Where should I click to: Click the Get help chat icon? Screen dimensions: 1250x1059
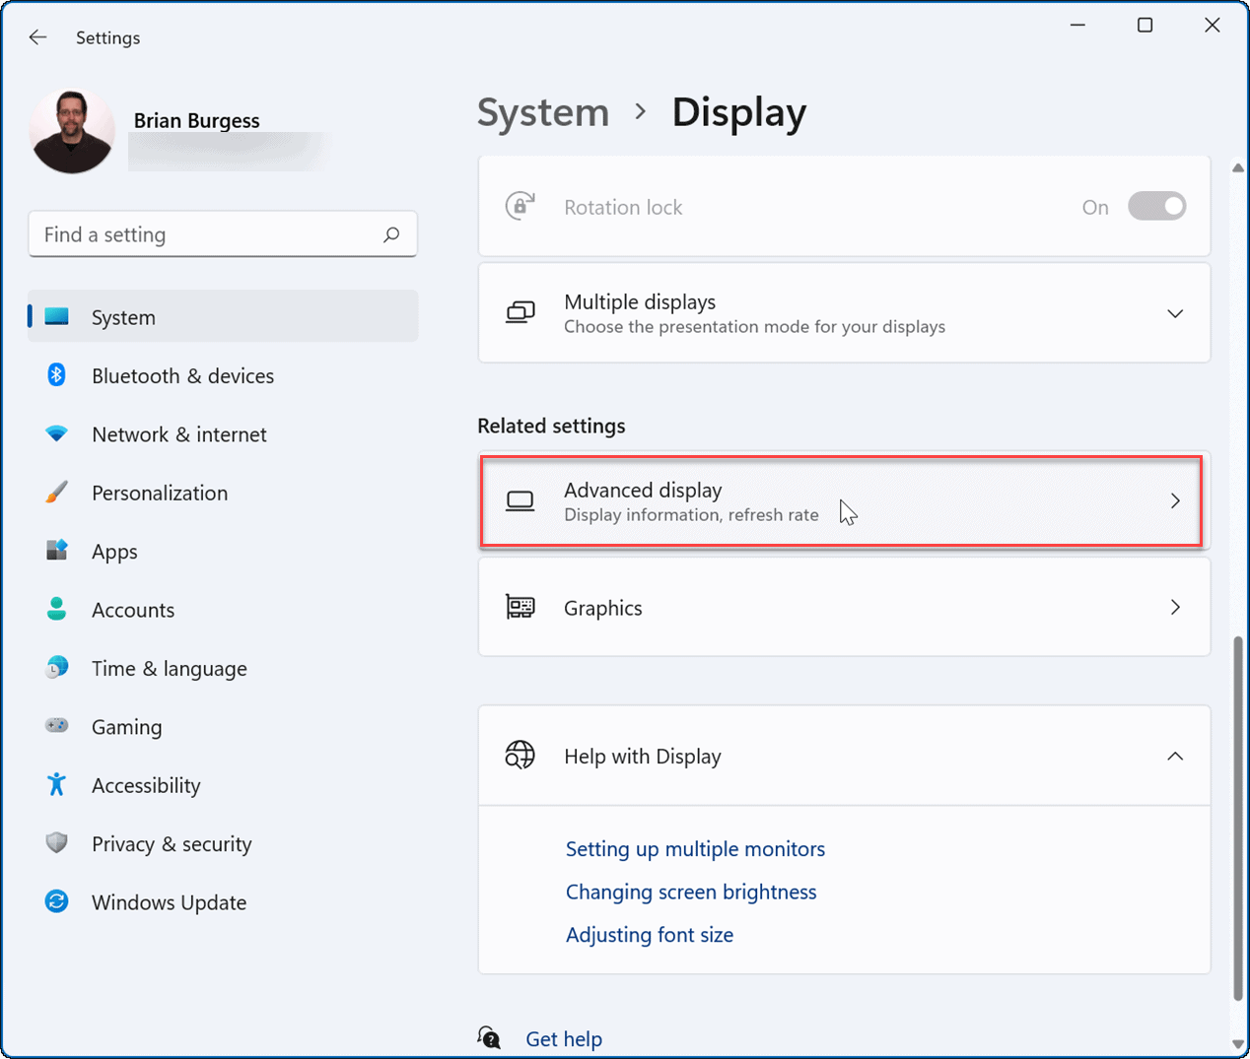(489, 1037)
